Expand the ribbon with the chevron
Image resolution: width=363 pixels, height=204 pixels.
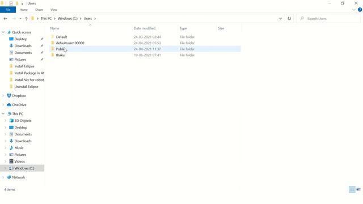(354, 10)
